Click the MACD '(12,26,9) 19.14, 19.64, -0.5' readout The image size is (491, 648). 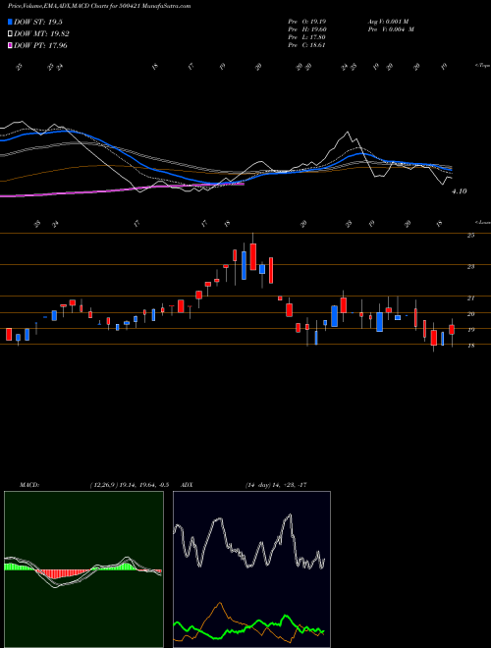[129, 485]
